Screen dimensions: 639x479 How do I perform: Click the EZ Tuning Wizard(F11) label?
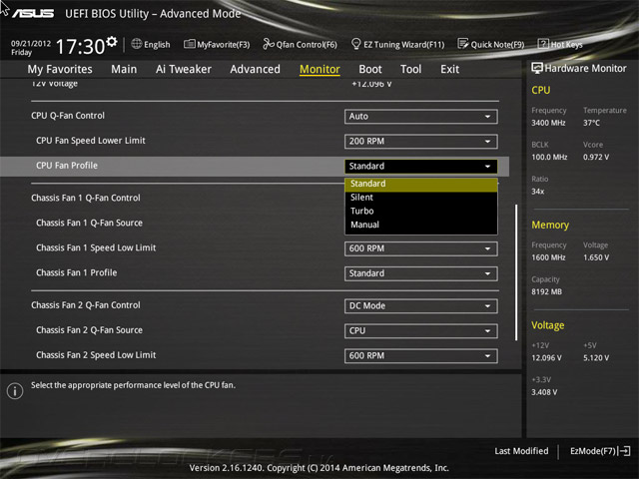tap(403, 44)
